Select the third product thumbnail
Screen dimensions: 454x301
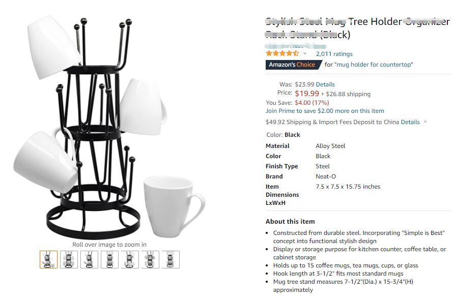90,259
